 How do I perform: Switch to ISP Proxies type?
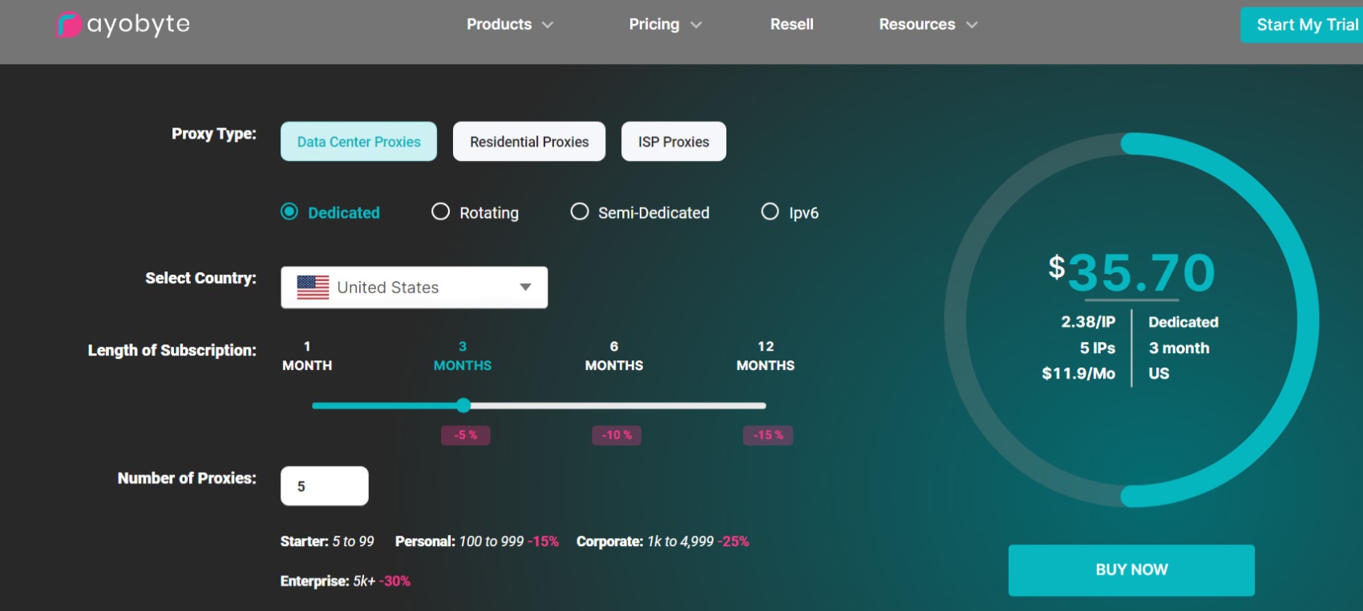coord(673,142)
